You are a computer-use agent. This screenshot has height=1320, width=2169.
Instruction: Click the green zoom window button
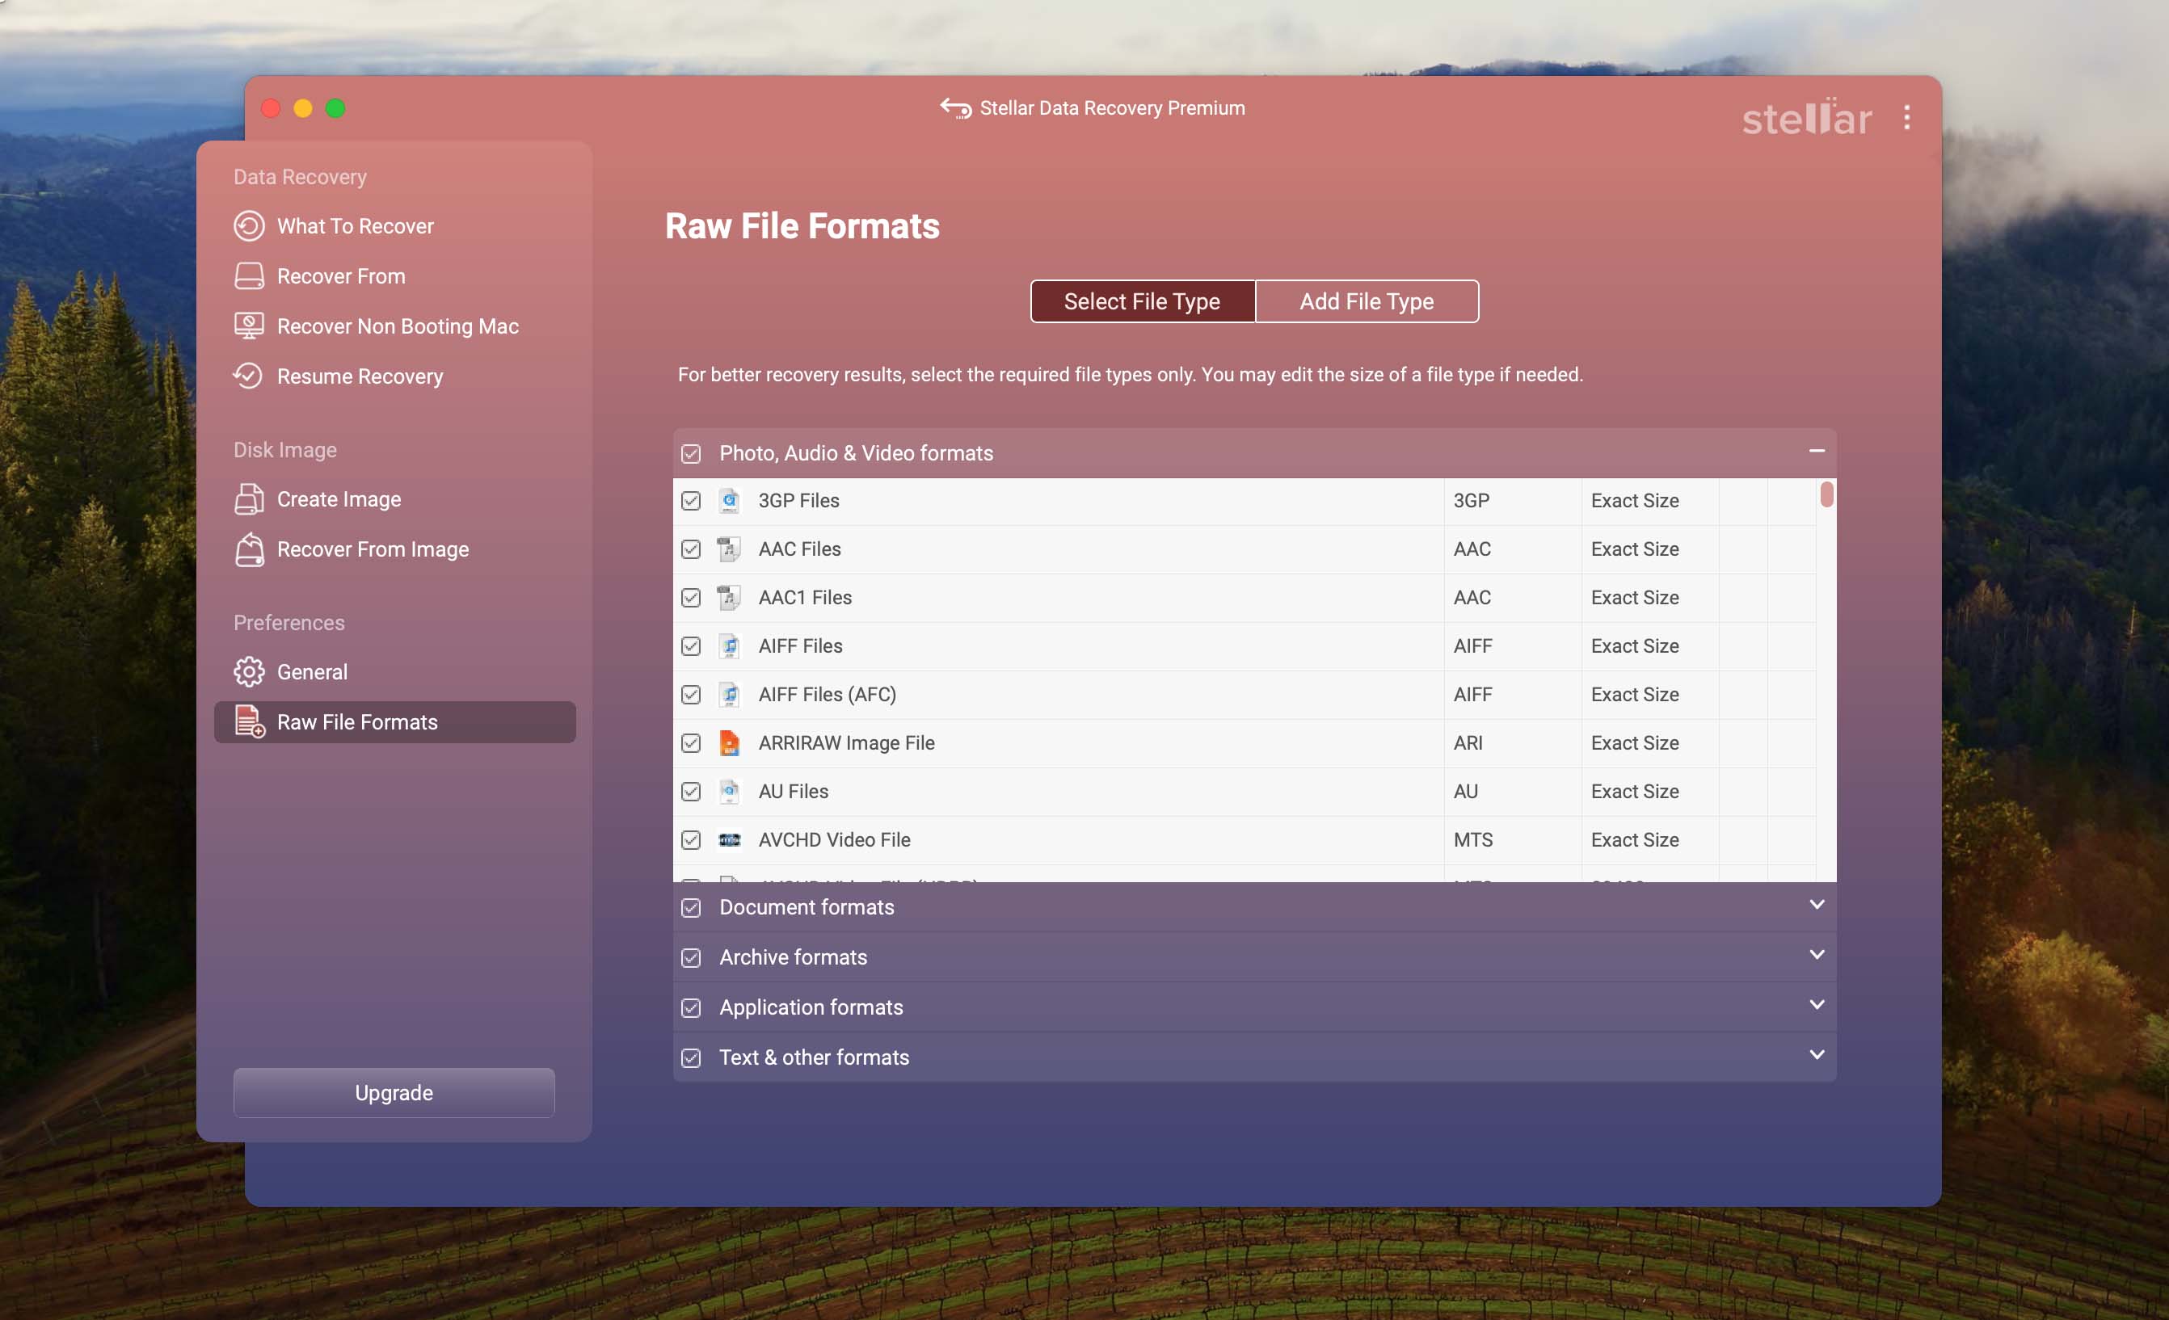pyautogui.click(x=335, y=108)
